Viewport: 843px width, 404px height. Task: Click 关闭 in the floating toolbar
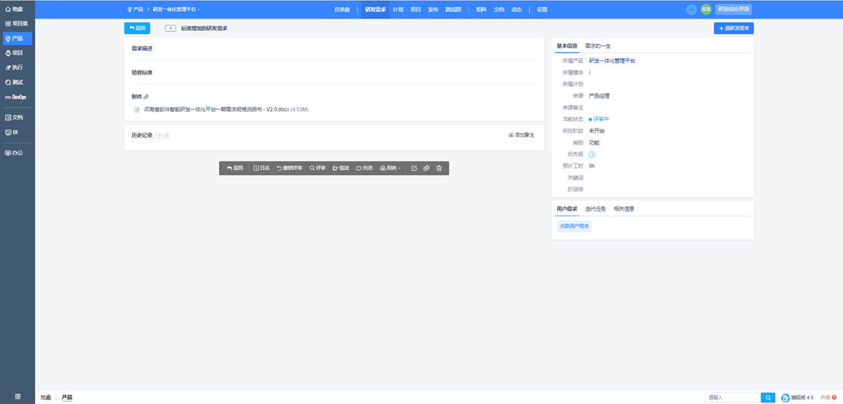[x=364, y=168]
